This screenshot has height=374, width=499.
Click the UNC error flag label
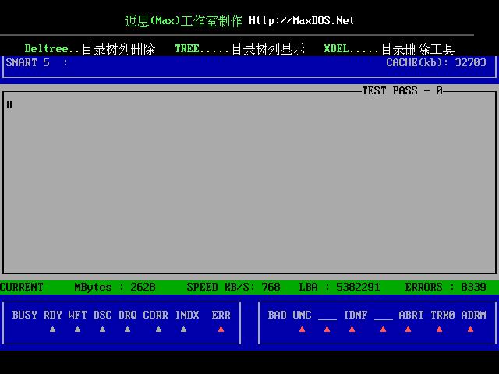click(302, 315)
